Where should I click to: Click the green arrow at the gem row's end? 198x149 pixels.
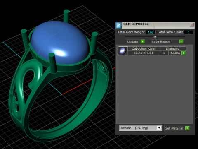click(x=184, y=53)
